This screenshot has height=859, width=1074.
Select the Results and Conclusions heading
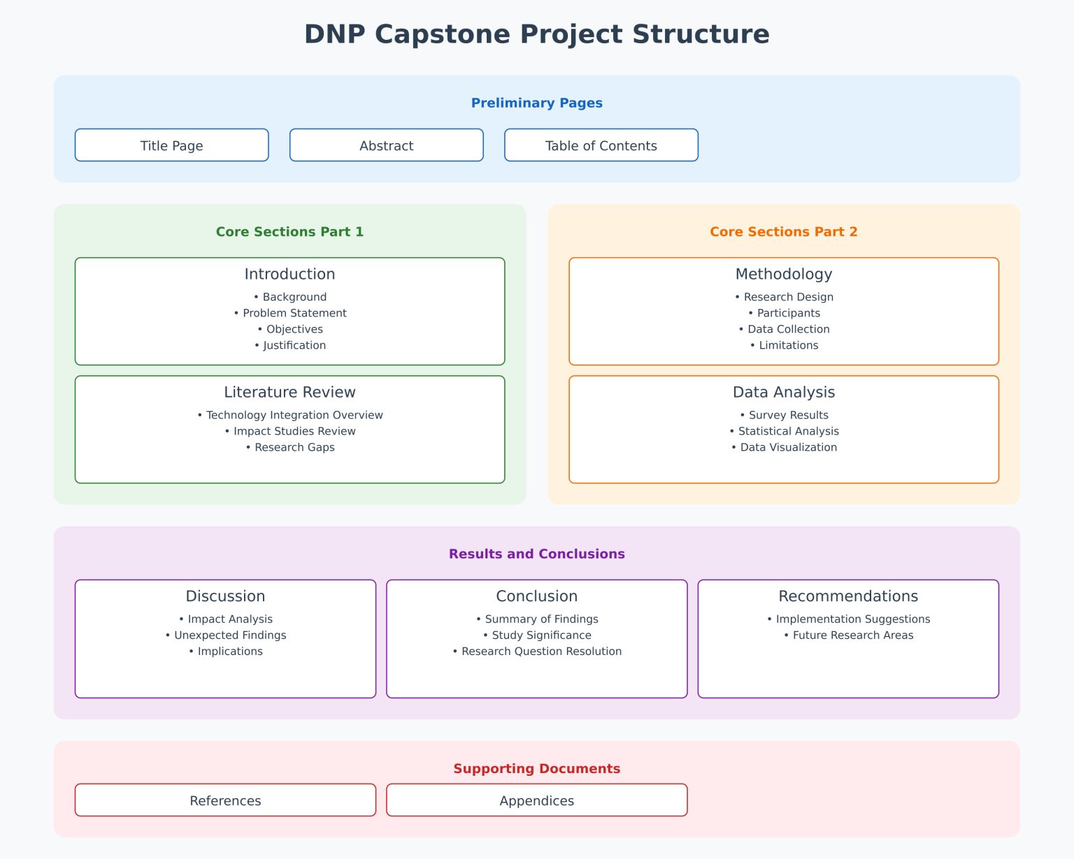536,554
